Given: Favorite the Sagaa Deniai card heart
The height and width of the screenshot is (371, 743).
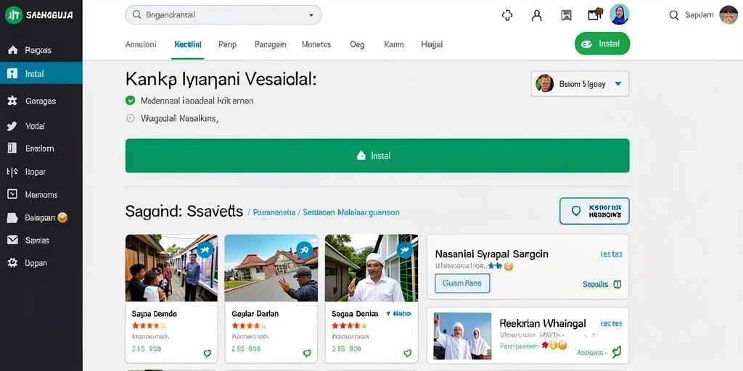Looking at the screenshot, I should (x=408, y=353).
